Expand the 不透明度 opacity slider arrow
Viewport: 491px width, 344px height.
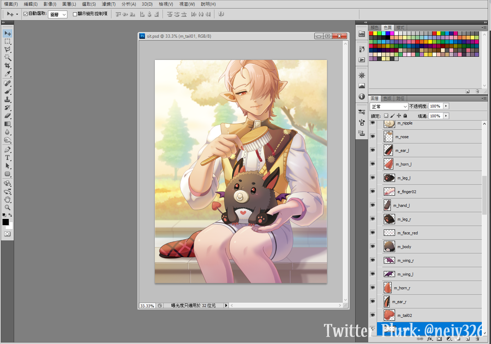tap(446, 106)
